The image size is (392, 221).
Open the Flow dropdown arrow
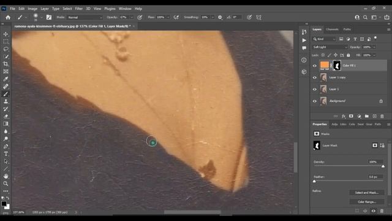pos(168,17)
